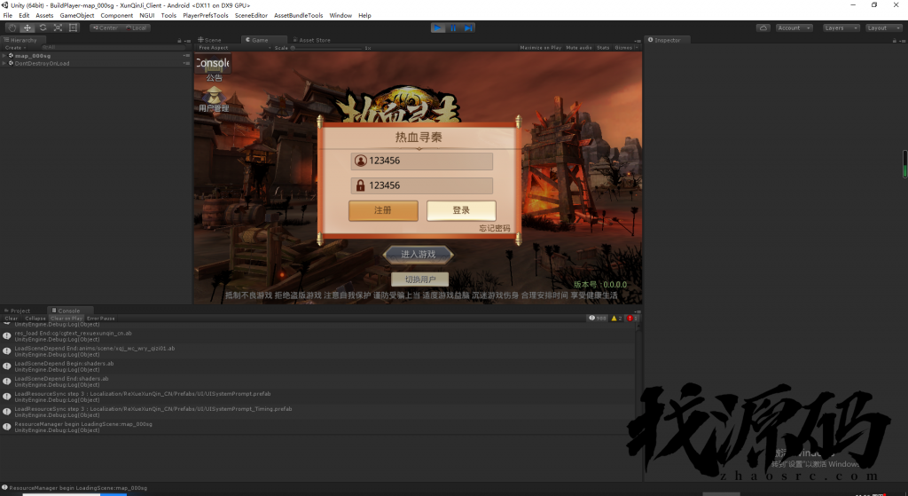Open the Hierarchy panel options menu
This screenshot has height=496, width=908.
(187, 41)
